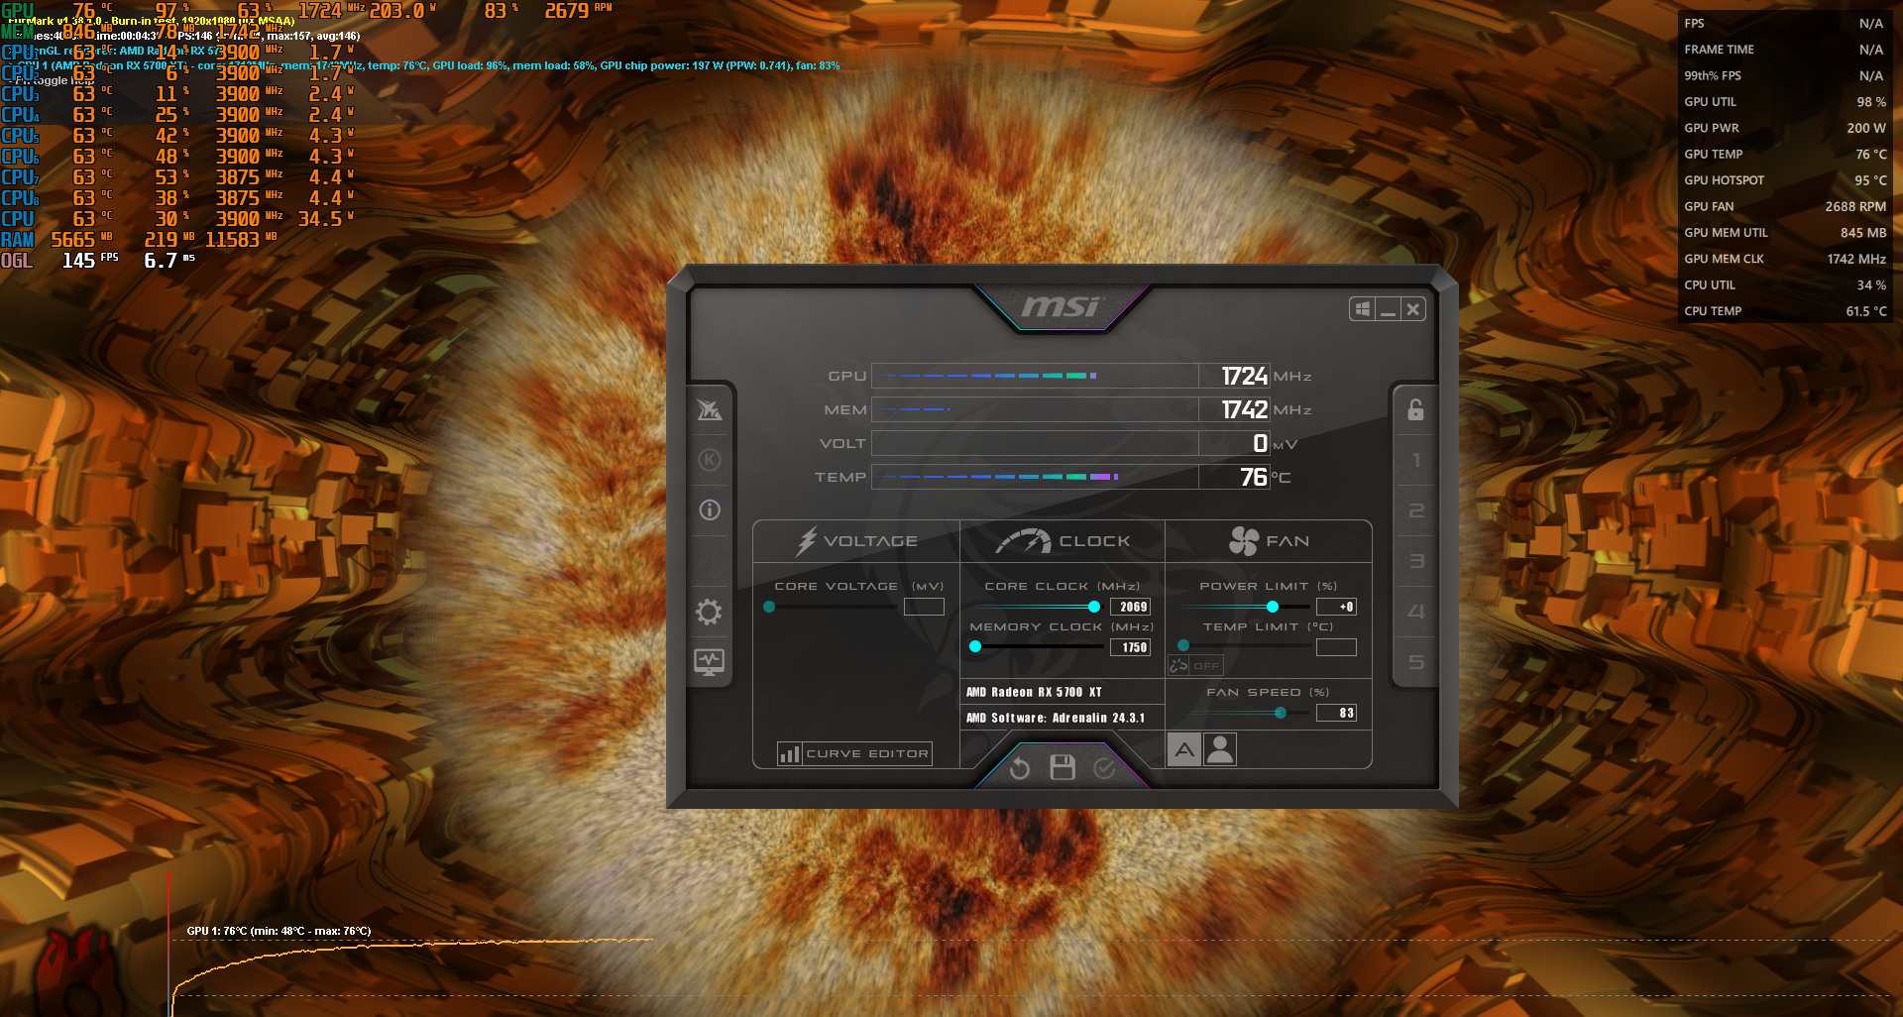Open the MSI Afterburner jet logo icon

(710, 409)
